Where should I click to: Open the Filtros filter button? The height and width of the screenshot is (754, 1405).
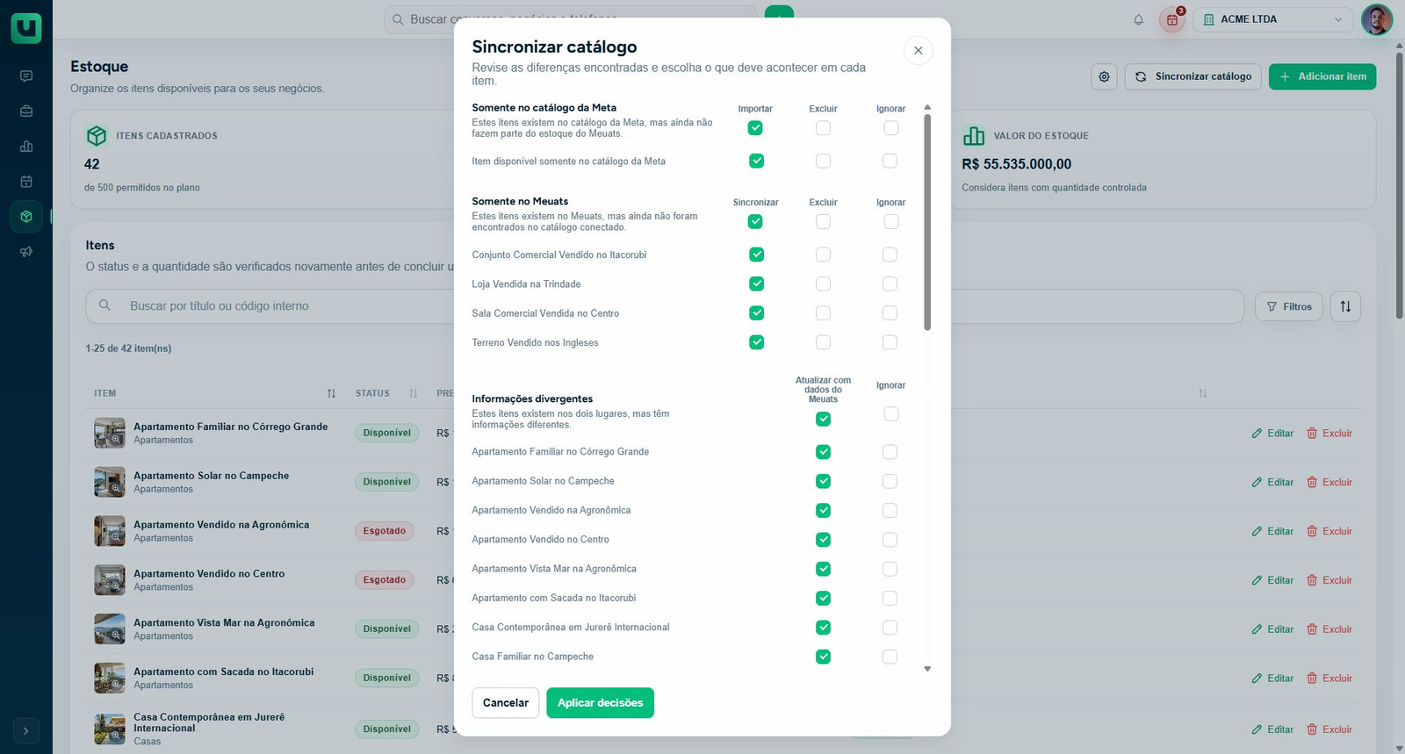point(1289,306)
